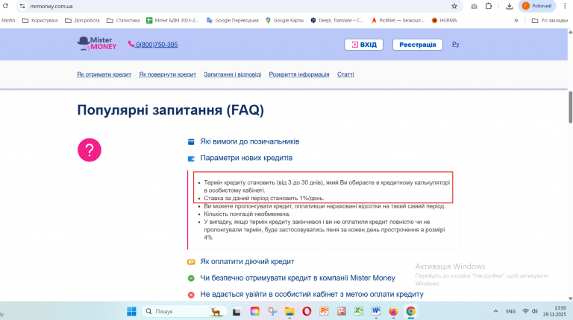Click the taskbar Пошук search box
The width and height of the screenshot is (573, 320).
tap(184, 311)
